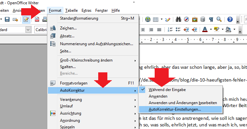The width and height of the screenshot is (247, 129).
Task: Open the Data Sources database icon
Action: (203, 19)
